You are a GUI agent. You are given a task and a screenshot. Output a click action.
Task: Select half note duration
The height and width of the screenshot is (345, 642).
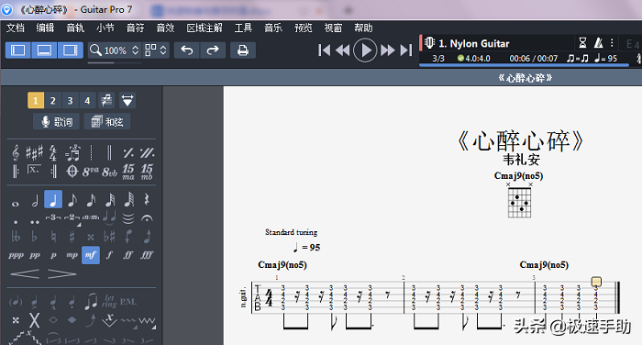(x=35, y=200)
